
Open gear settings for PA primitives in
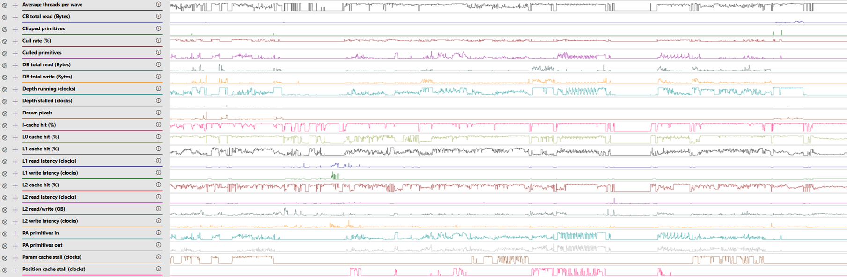[5, 233]
